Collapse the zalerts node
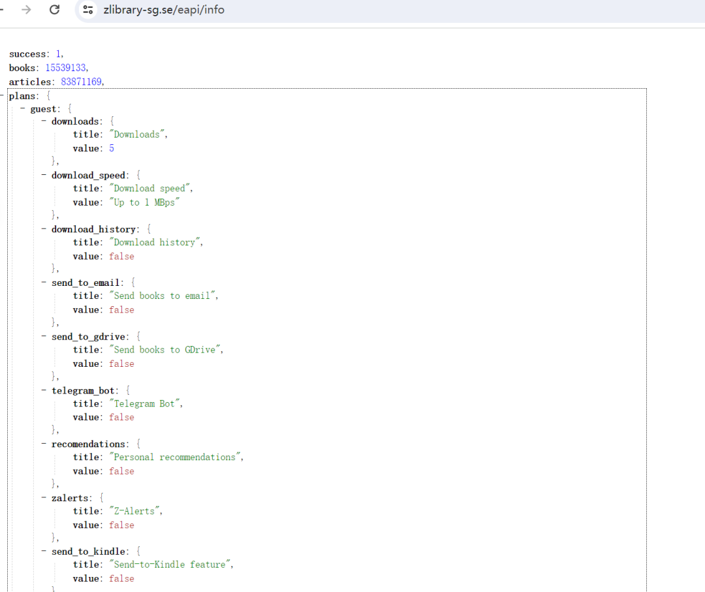The height and width of the screenshot is (592, 705). point(44,497)
